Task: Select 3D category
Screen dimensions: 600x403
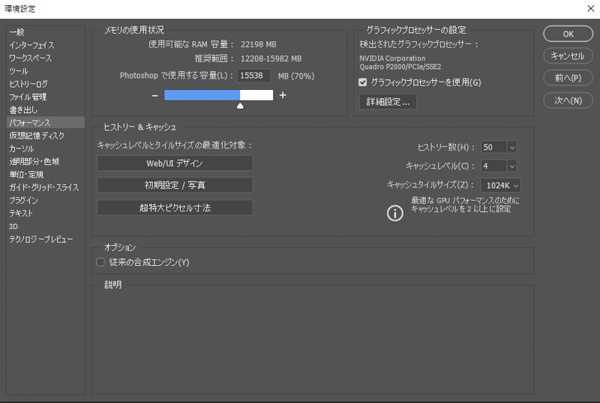Action: [46, 226]
